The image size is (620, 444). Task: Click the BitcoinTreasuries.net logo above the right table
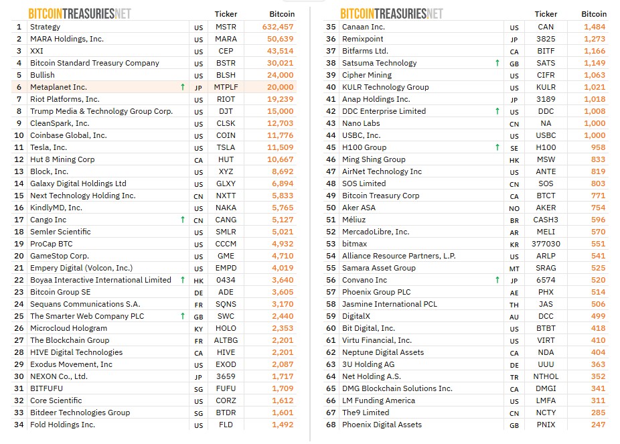pos(392,14)
